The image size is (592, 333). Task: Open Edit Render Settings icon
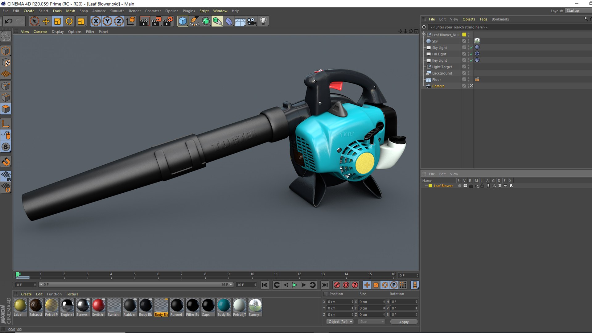point(168,21)
